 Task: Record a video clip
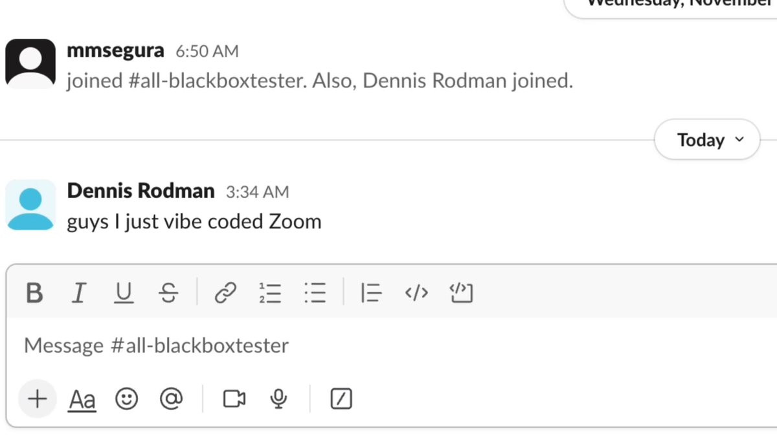click(x=234, y=399)
